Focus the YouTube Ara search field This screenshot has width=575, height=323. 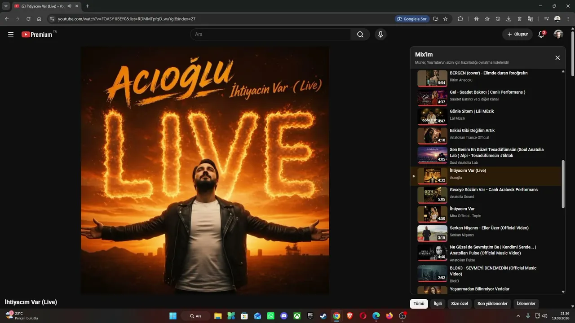point(270,35)
